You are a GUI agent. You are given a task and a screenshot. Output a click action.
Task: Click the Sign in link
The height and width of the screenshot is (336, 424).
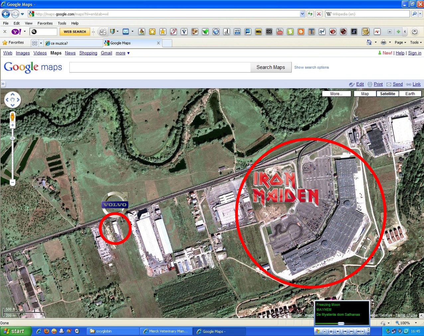(x=415, y=53)
